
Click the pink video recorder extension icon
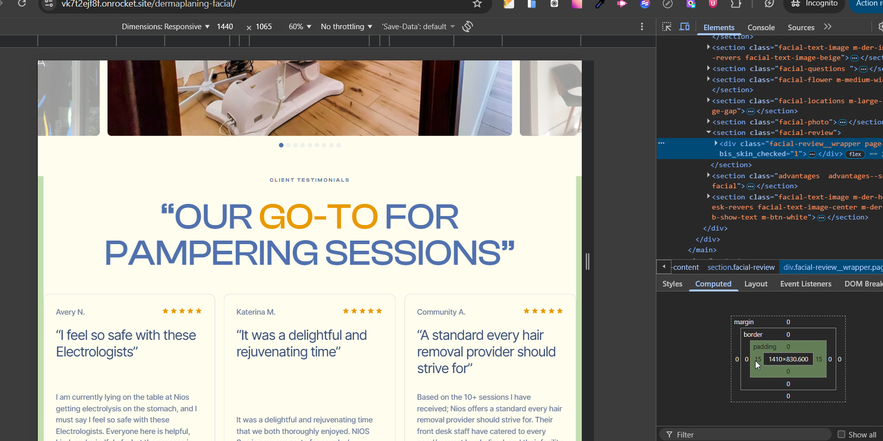click(x=622, y=4)
